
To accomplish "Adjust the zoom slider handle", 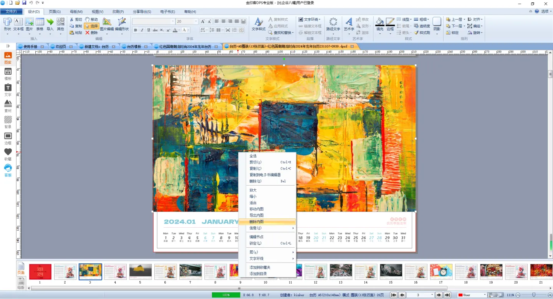I will pyautogui.click(x=533, y=295).
